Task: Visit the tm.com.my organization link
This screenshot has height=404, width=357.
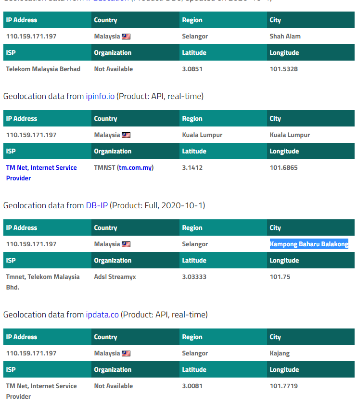Action: tap(135, 168)
